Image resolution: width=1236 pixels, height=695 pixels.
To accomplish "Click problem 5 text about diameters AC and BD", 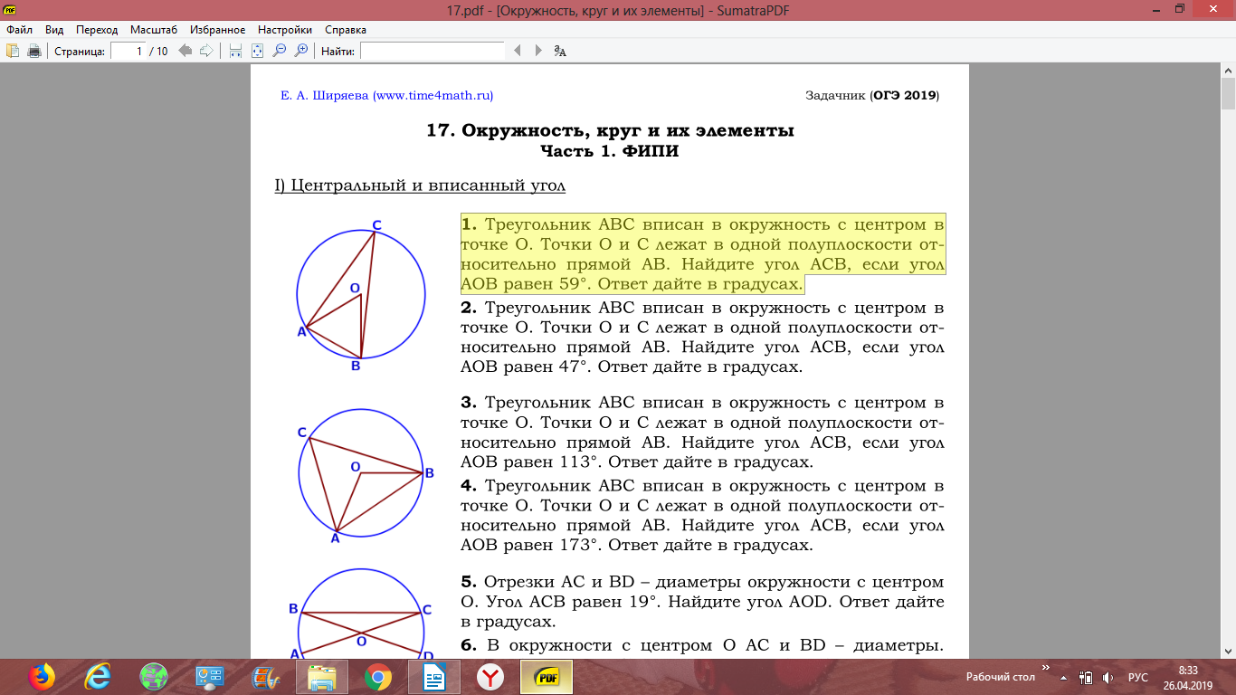I will (702, 602).
